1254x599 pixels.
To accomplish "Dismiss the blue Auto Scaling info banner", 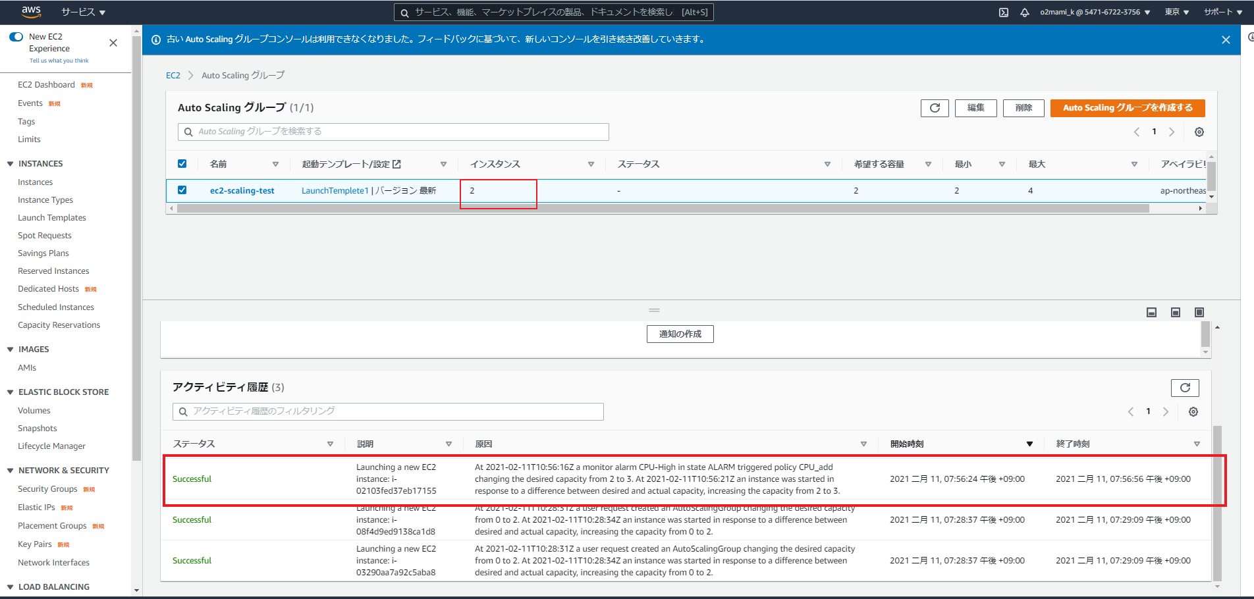I will (x=1226, y=39).
